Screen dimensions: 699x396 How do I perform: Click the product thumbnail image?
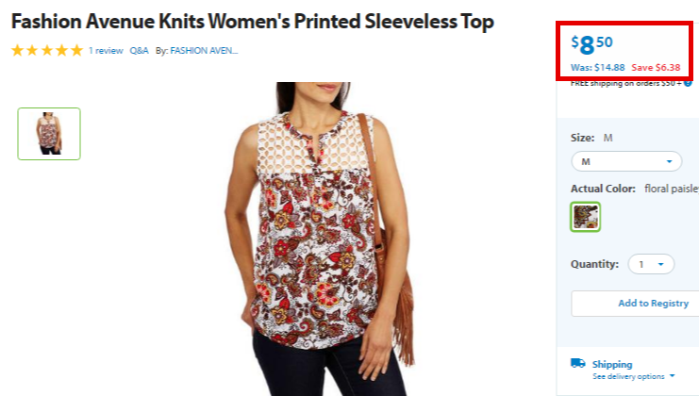pyautogui.click(x=49, y=134)
